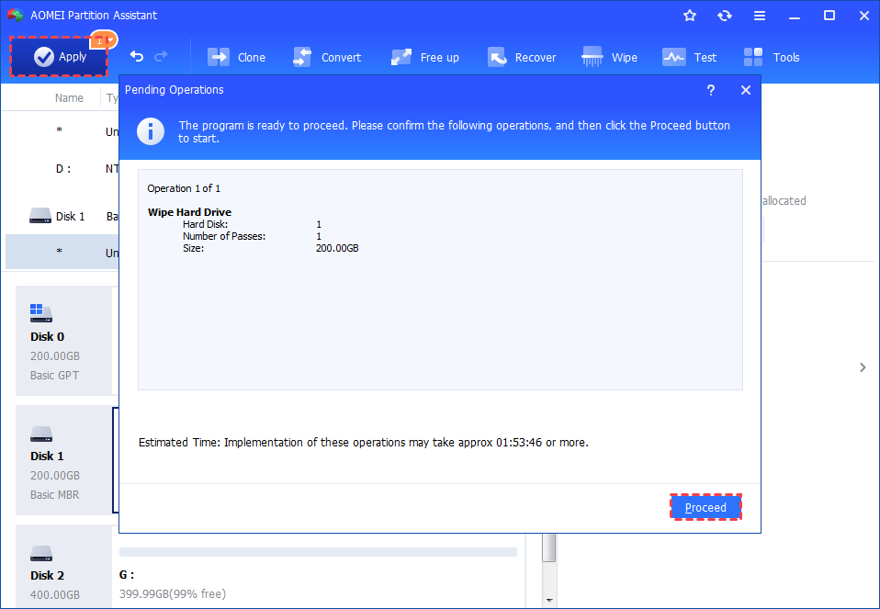This screenshot has width=880, height=609.
Task: Select Disk 2 in the disk map
Action: click(x=63, y=567)
